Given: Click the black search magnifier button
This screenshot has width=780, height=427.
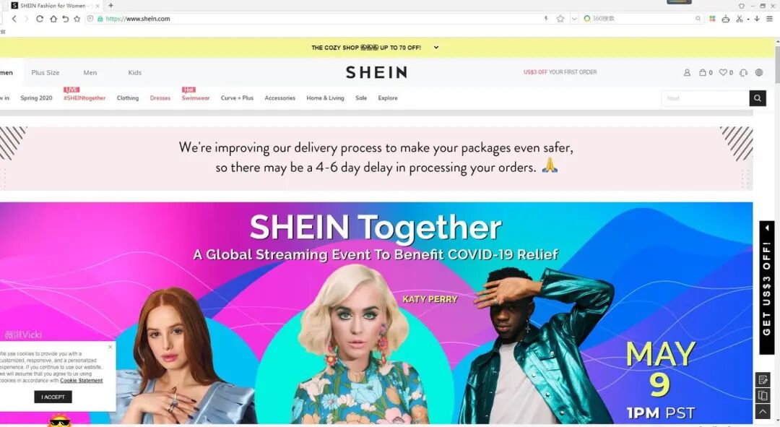Looking at the screenshot, I should (x=757, y=98).
